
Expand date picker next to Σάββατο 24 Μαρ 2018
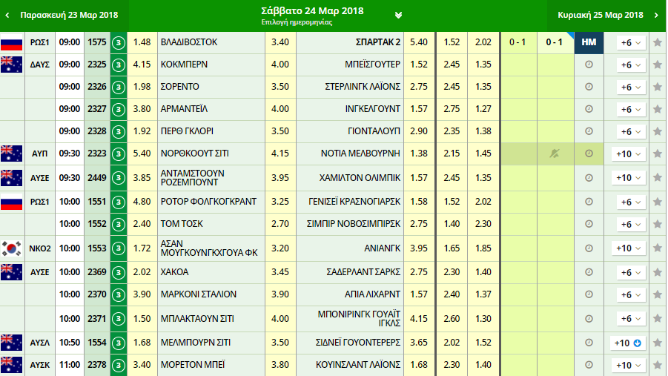click(x=399, y=16)
